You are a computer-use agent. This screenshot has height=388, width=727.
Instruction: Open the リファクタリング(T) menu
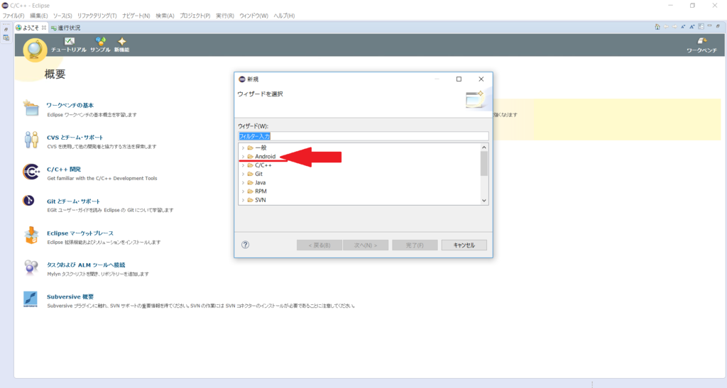click(x=97, y=16)
